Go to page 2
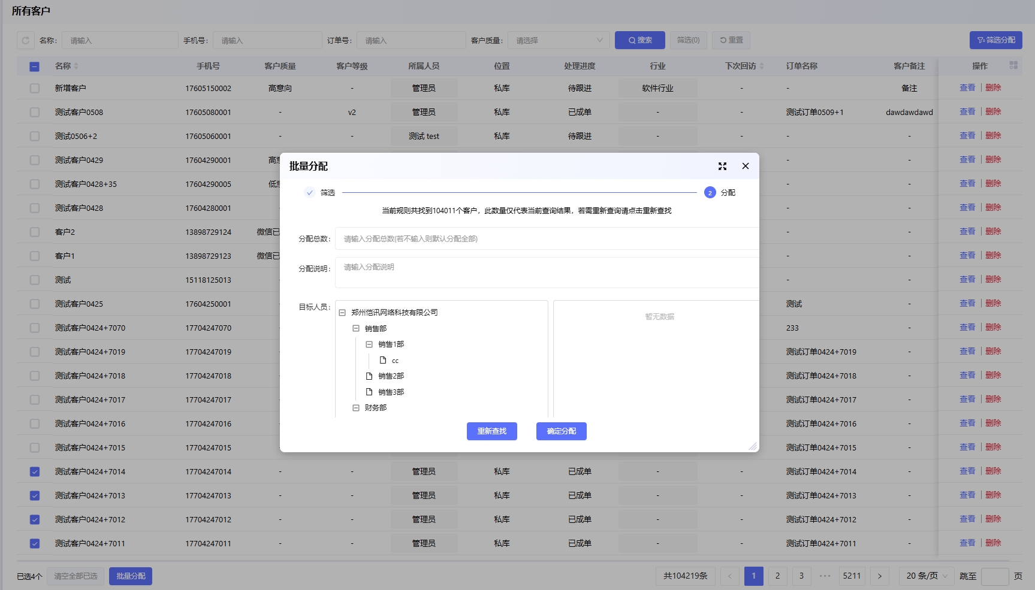Screen dimensions: 1035x590 pyautogui.click(x=777, y=576)
